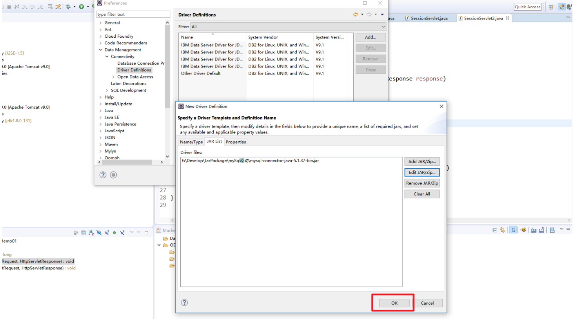Expand the Maven preferences node
574x325 pixels.
(x=100, y=144)
